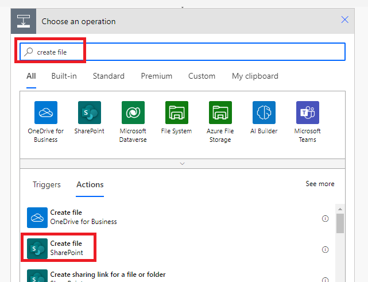Choose the AI Builder connector
Screen dimensions: 368x282
[x=264, y=113]
